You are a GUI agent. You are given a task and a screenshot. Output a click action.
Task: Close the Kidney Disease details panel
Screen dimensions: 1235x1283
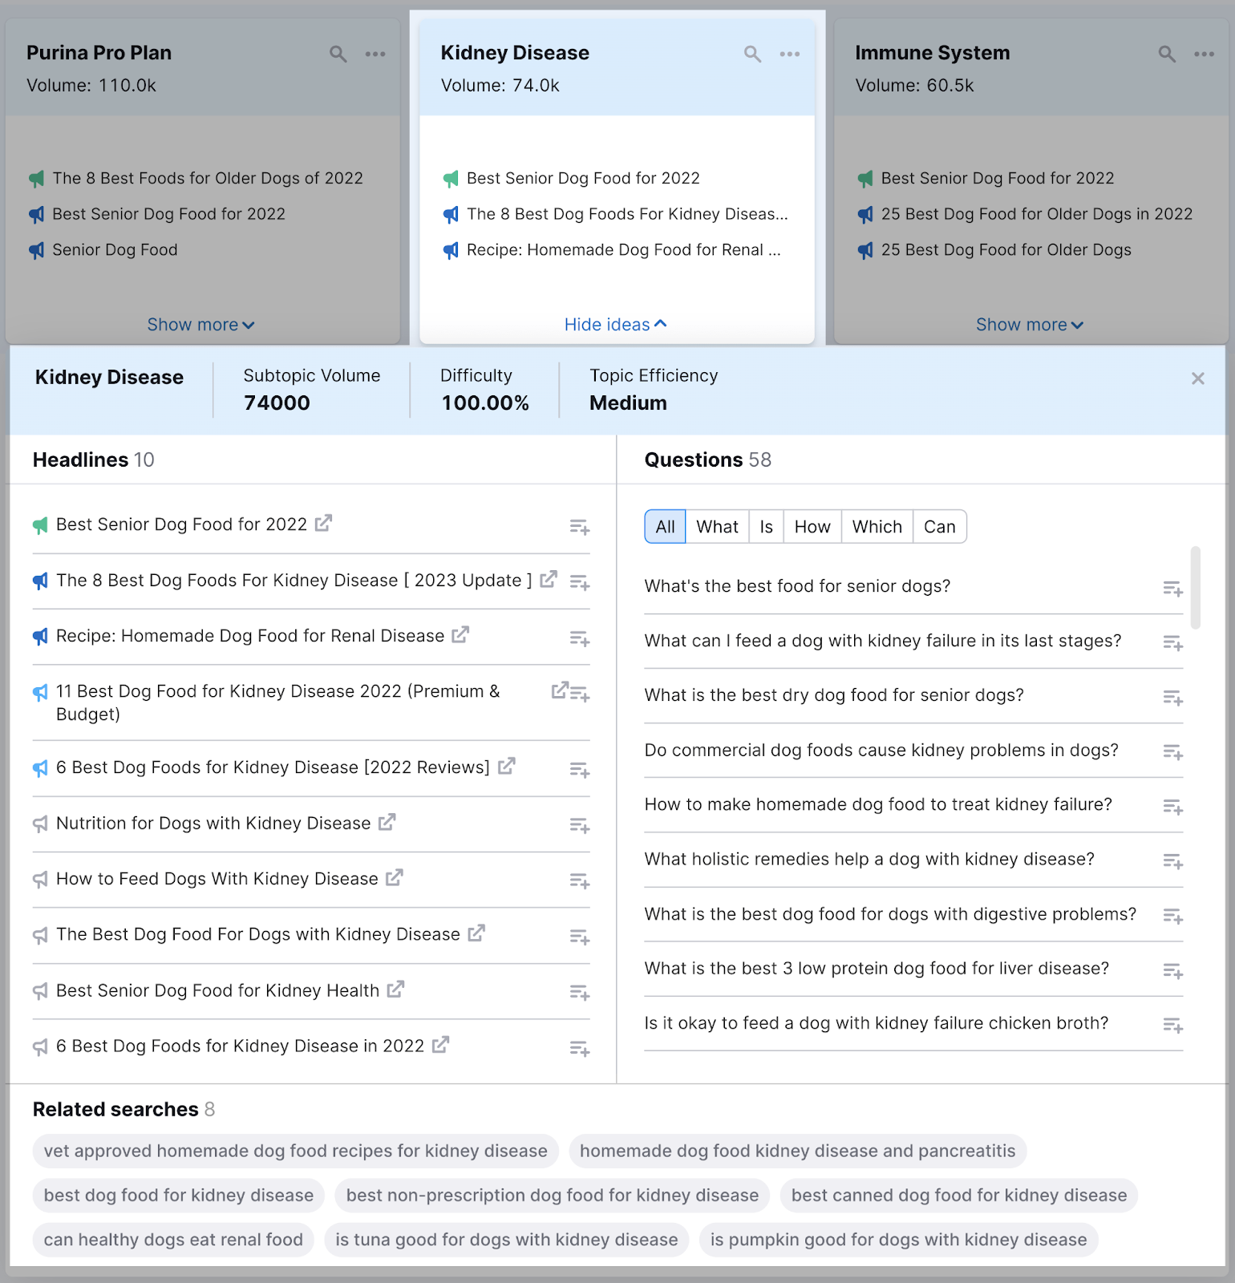[x=1197, y=378]
